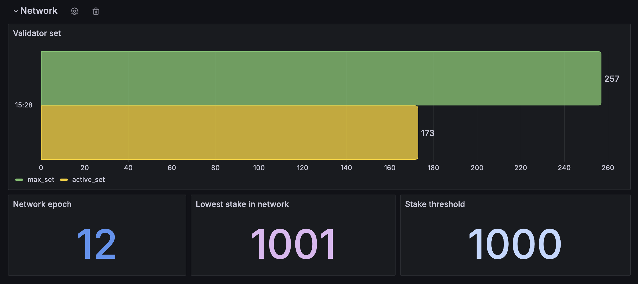Open the Network epoch panel title
638x284 pixels.
click(42, 204)
